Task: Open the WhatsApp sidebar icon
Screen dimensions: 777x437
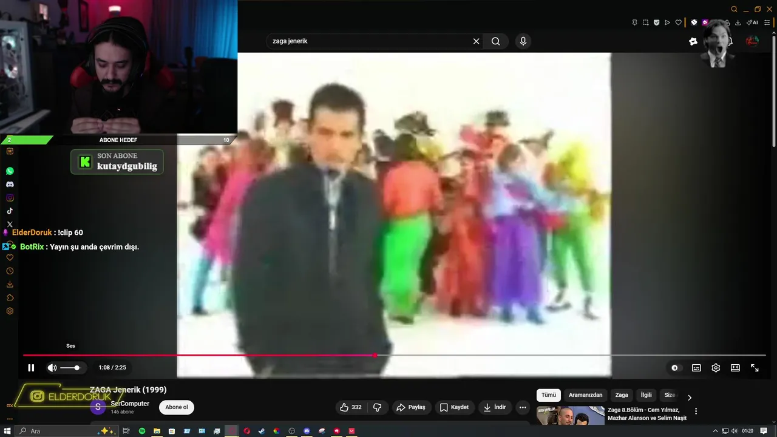Action: click(x=10, y=171)
